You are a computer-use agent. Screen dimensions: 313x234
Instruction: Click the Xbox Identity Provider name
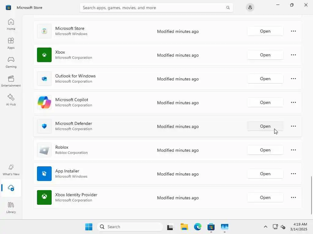tap(76, 195)
